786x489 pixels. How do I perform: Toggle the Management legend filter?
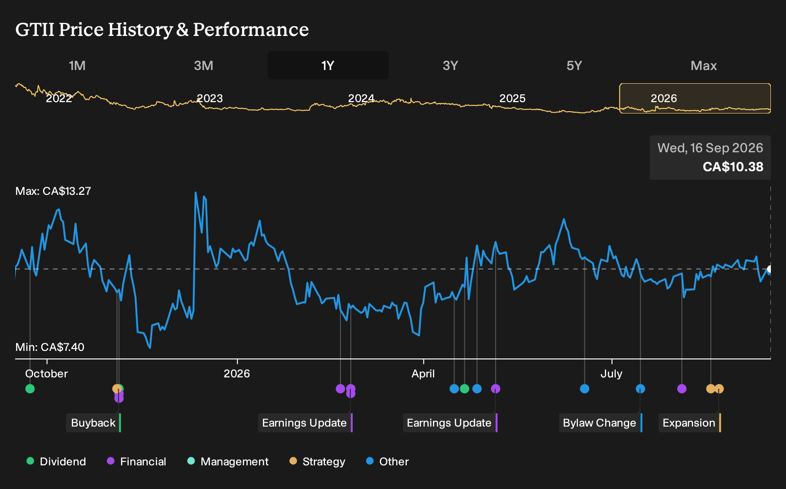tap(227, 462)
